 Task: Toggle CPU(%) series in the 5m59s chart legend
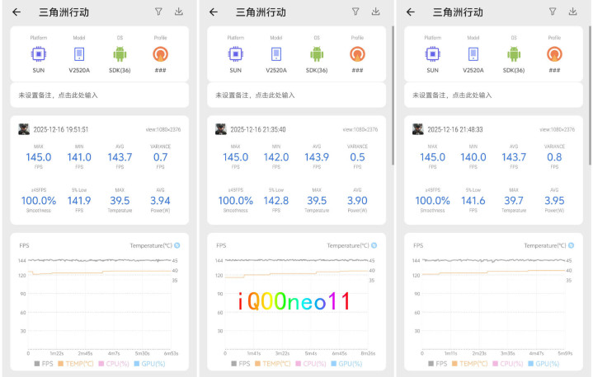pos(508,364)
